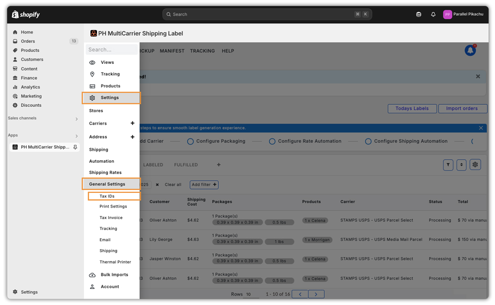Add a new tab with the plus
The width and height of the screenshot is (495, 305).
coord(219,165)
